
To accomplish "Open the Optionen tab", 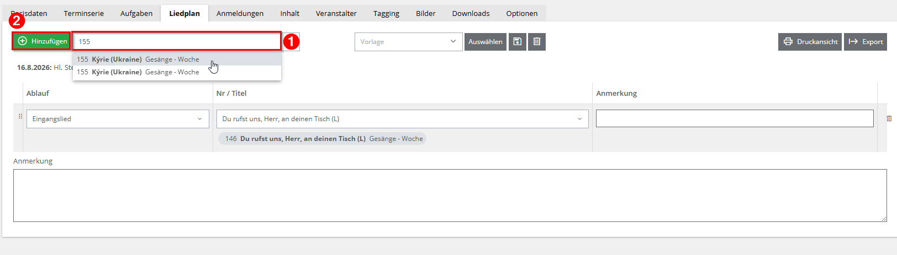I will pos(521,13).
